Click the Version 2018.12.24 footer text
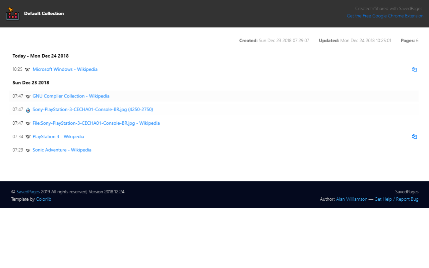This screenshot has height=268, width=429. click(107, 192)
